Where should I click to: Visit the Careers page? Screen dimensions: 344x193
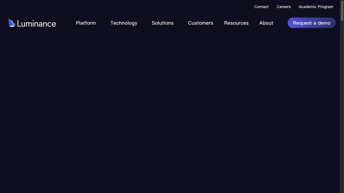pos(284,7)
